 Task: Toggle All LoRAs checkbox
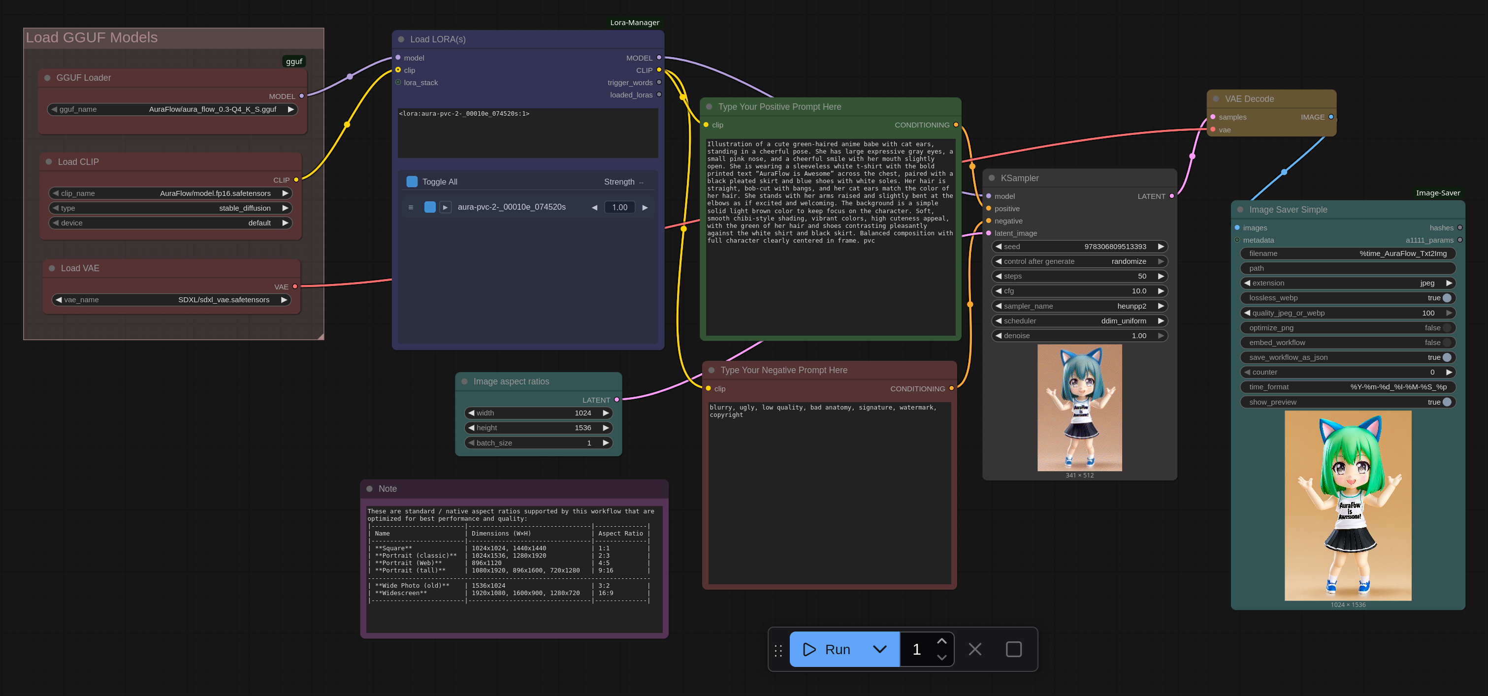pos(412,181)
